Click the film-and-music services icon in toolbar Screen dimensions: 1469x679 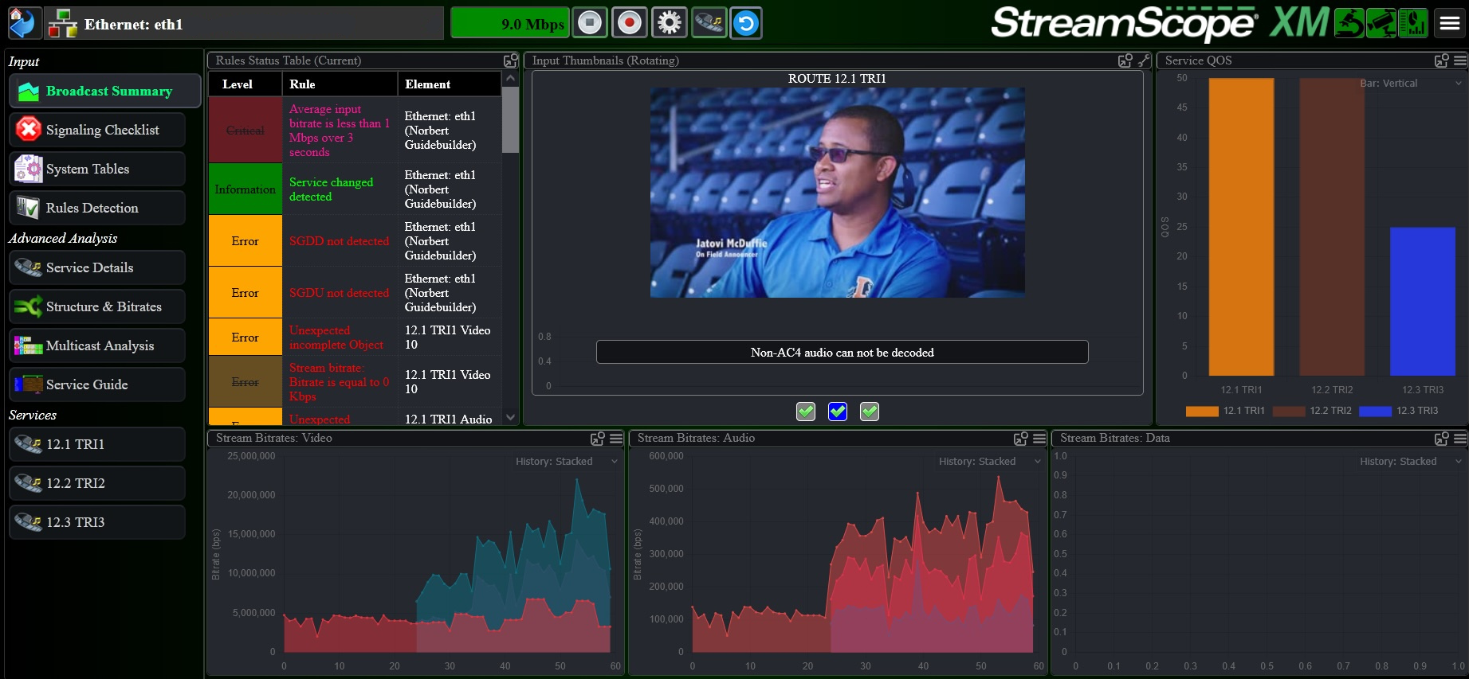pos(709,23)
